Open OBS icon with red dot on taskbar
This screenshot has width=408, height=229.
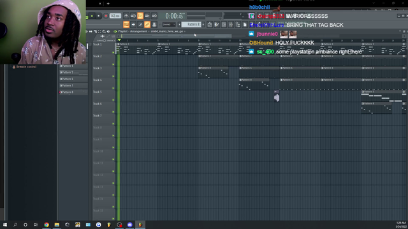point(119,225)
